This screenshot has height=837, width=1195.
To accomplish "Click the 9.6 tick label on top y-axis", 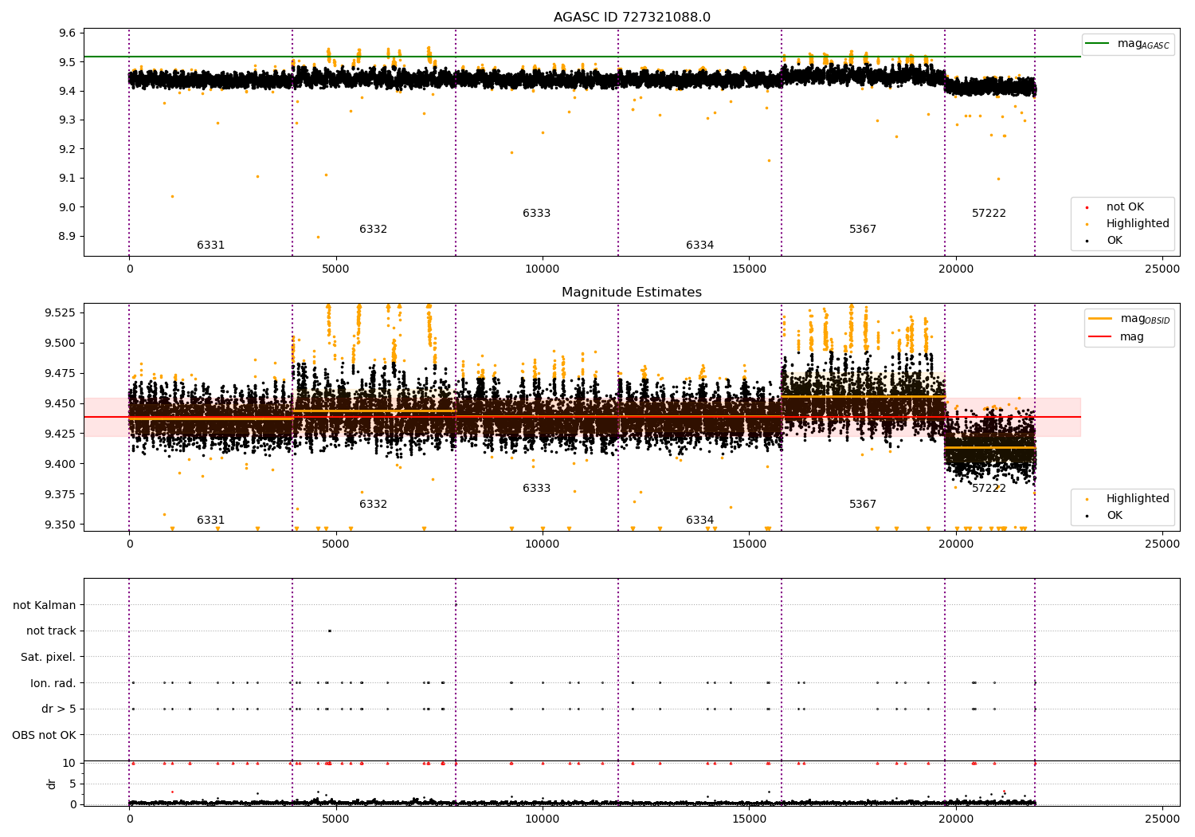I will (x=67, y=33).
